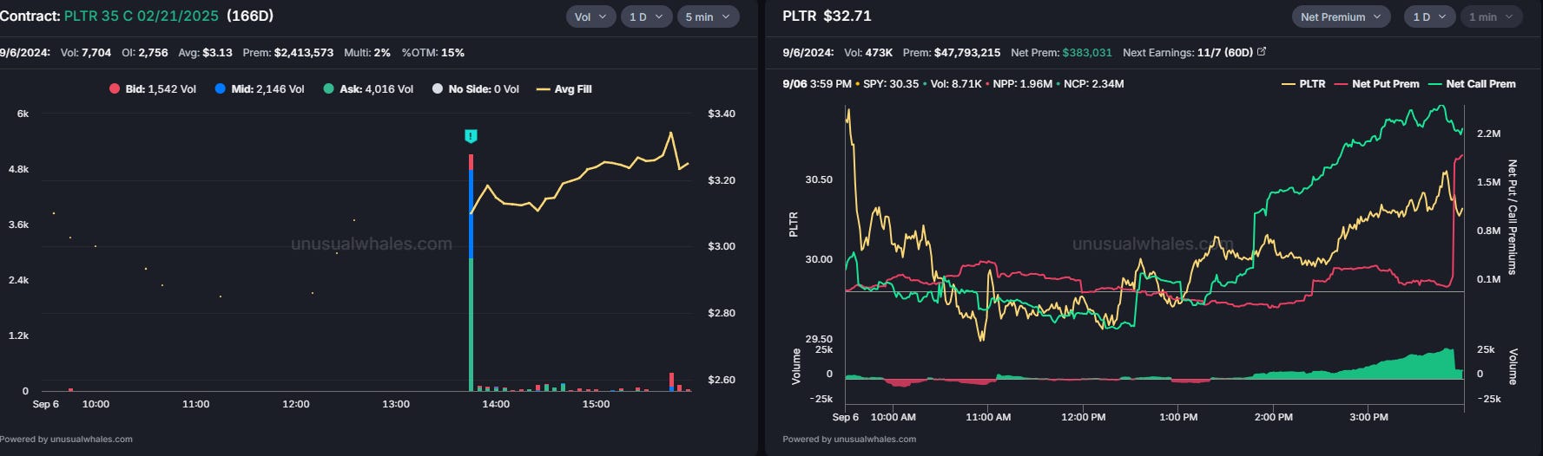Image resolution: width=1543 pixels, height=456 pixels.
Task: Open the Net Premium dropdown
Action: coord(1341,16)
